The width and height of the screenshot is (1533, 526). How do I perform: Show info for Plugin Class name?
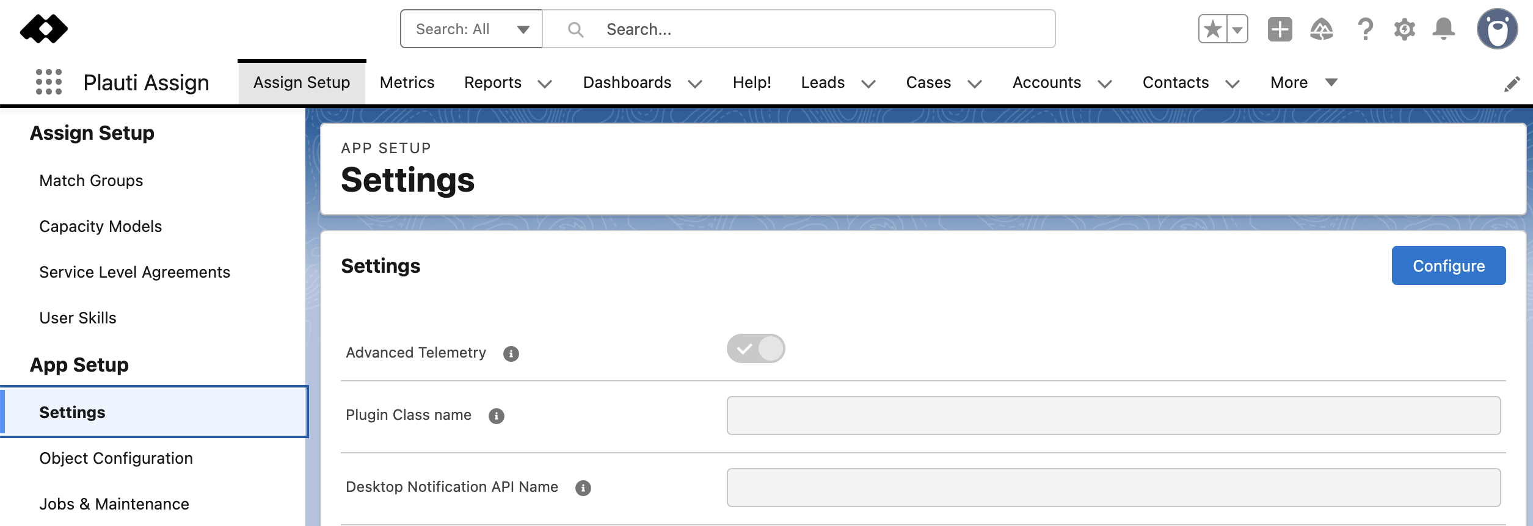coord(497,416)
